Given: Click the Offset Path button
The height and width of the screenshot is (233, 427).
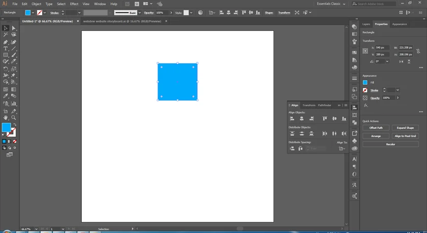Looking at the screenshot, I should tap(376, 128).
